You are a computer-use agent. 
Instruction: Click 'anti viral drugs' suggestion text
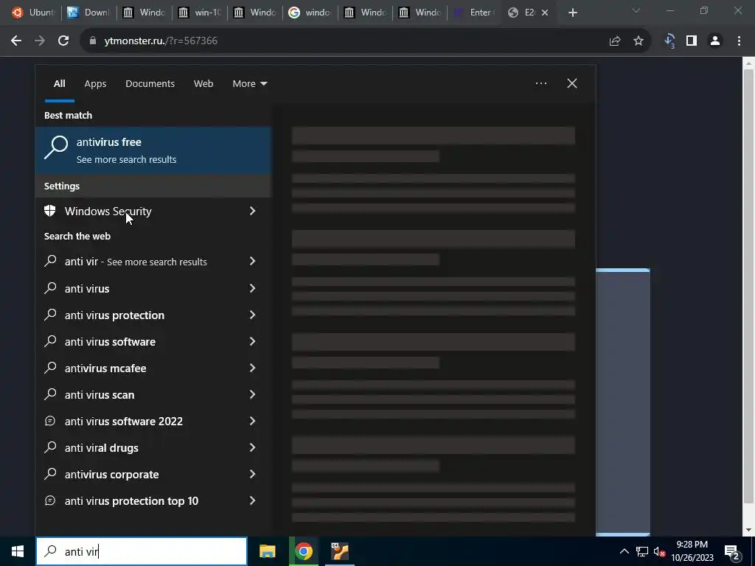(x=102, y=448)
